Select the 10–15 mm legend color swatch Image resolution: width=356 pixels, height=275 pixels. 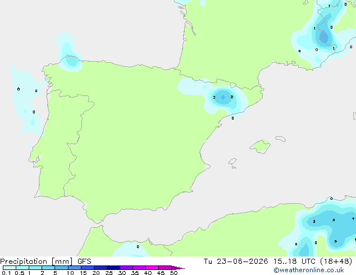pos(74,268)
